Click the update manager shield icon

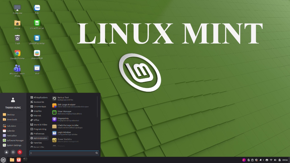pos(256,160)
